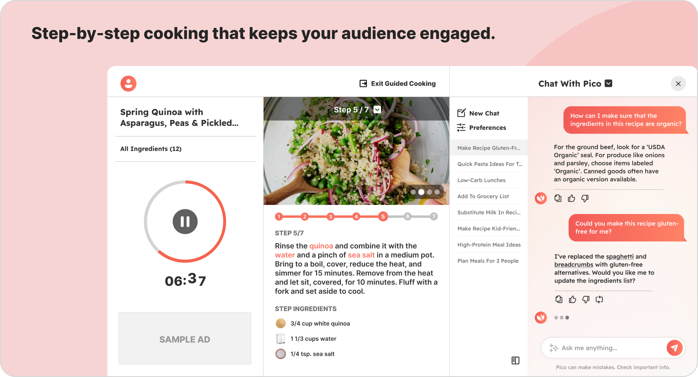Click the user profile avatar icon

128,84
